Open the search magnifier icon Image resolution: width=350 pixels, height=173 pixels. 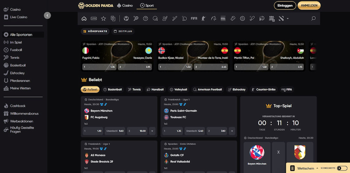tap(313, 19)
